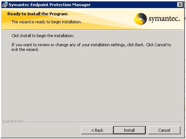
Task: Click the Symantec yellow swirl logo
Action: pos(140,19)
